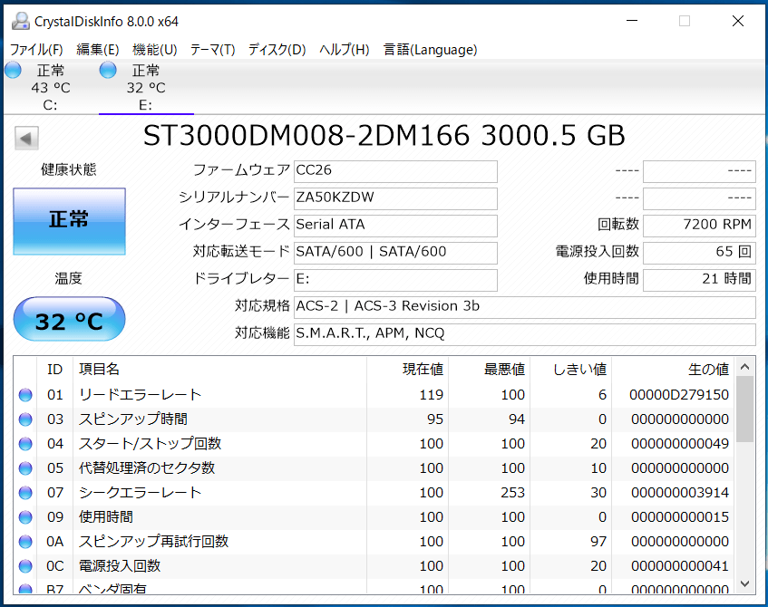Open the ファイル(F) menu
Image resolution: width=768 pixels, height=607 pixels.
tap(36, 50)
